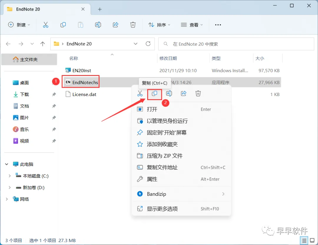Viewport: 318px width, 245px height.
Task: Expand address bar history dropdown
Action: 136,44
